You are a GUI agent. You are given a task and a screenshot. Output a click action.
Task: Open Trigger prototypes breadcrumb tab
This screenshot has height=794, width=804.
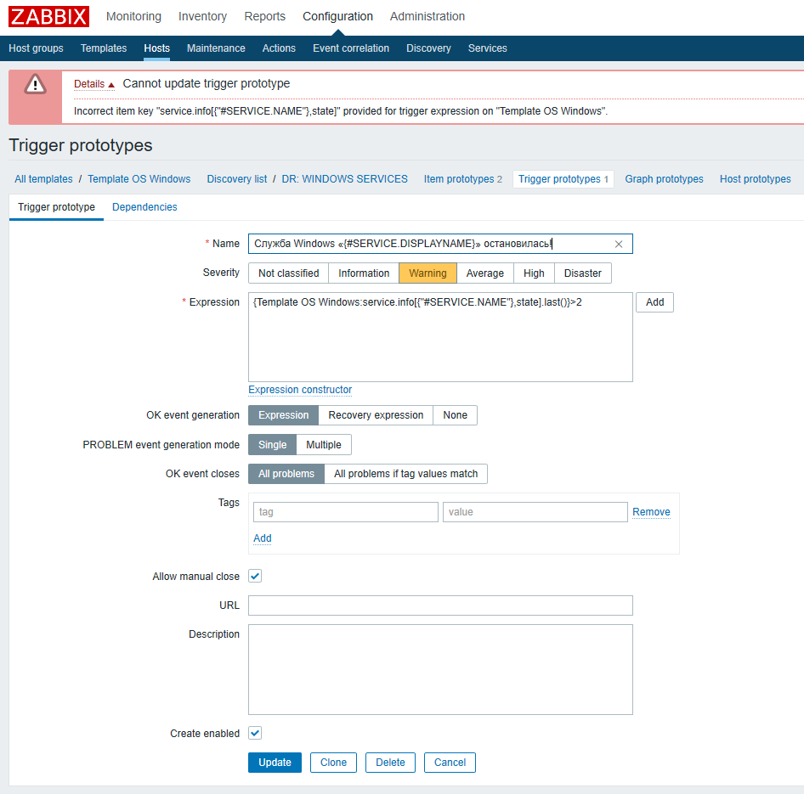[563, 179]
